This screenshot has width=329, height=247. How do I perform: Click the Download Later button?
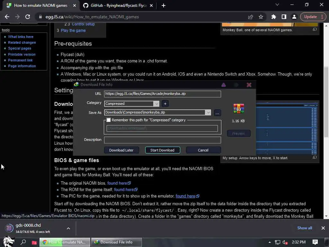[x=121, y=150]
